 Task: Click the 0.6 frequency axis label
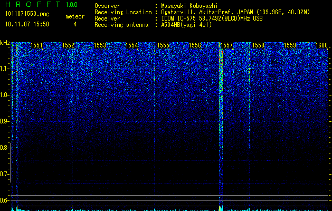click(x=4, y=200)
